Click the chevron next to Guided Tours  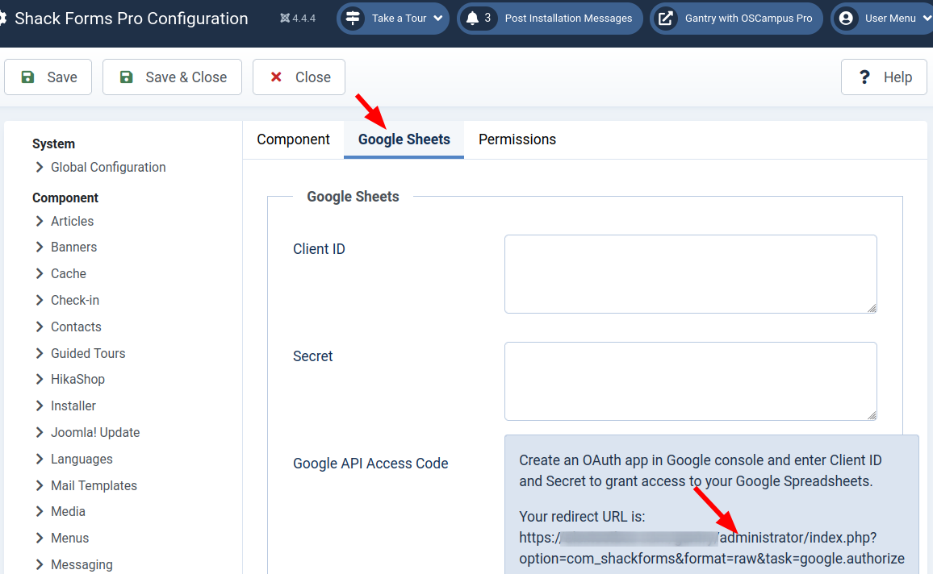(x=40, y=354)
